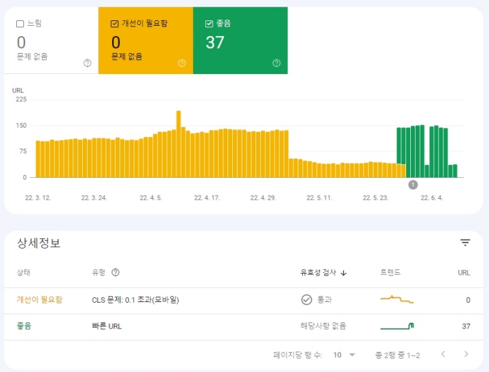Click the 상세정보 heading
This screenshot has height=372, width=489.
click(x=39, y=243)
